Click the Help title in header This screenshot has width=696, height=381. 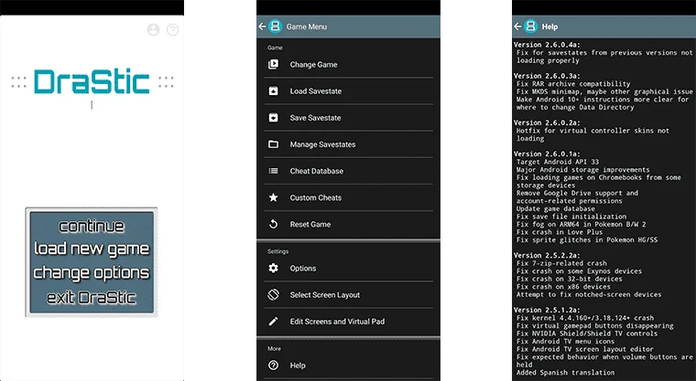549,26
